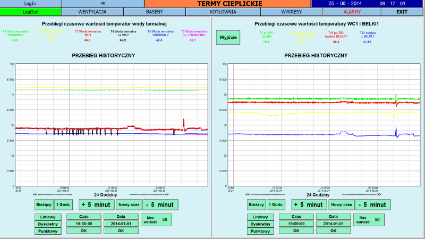Click the Wyjście exit button

click(228, 37)
